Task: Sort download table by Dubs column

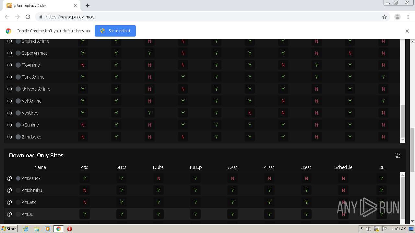Action: [158, 167]
